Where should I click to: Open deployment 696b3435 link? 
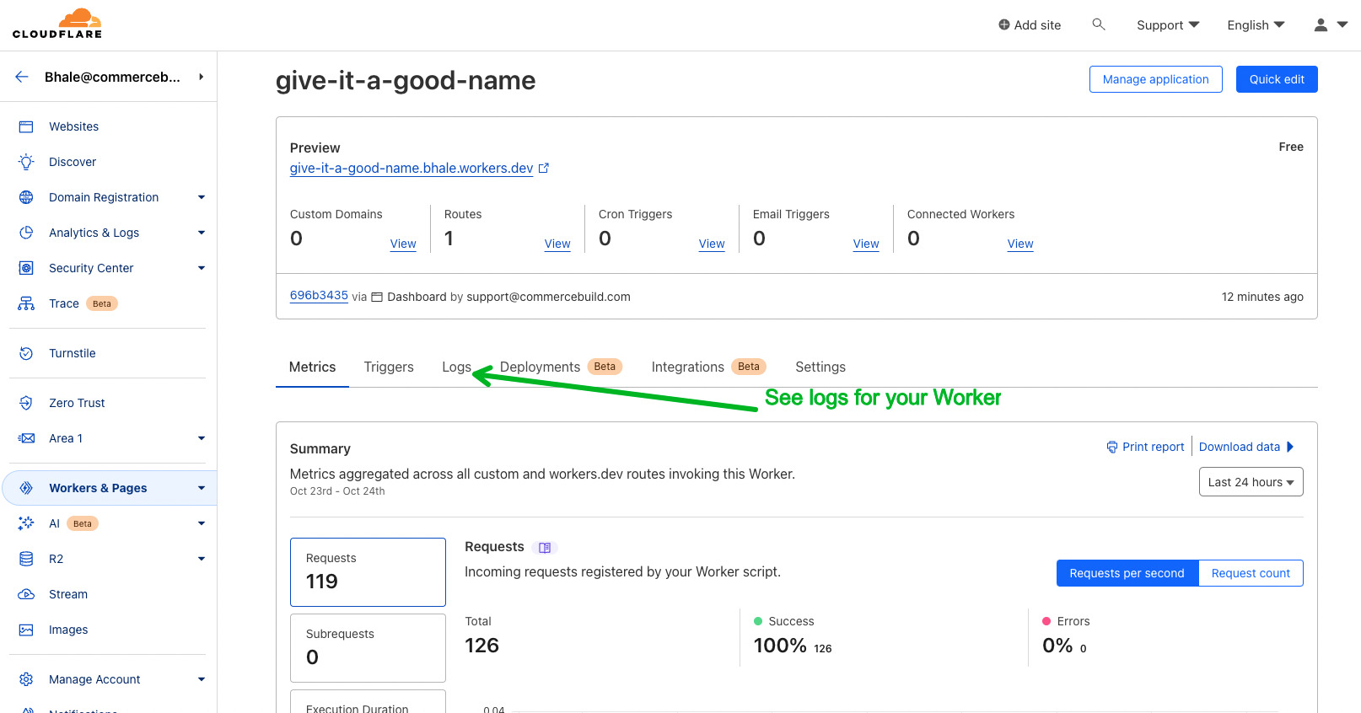319,295
